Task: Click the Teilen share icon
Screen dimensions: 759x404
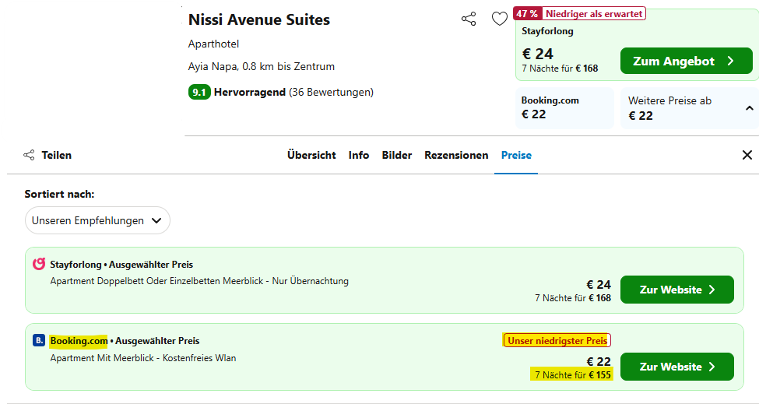Action: (29, 155)
